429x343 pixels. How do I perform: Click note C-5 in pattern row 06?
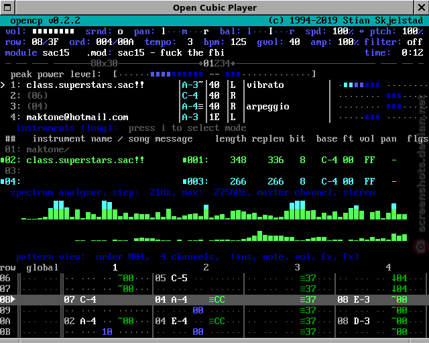click(x=179, y=278)
